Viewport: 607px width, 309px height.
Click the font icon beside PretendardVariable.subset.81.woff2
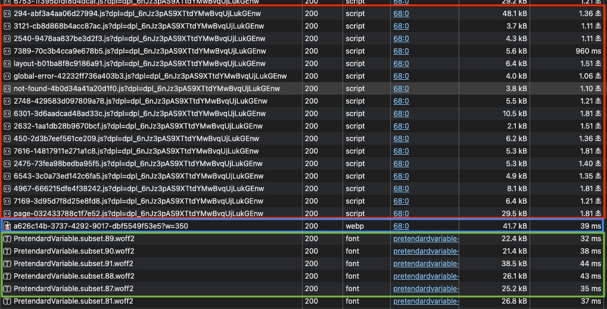click(x=7, y=301)
